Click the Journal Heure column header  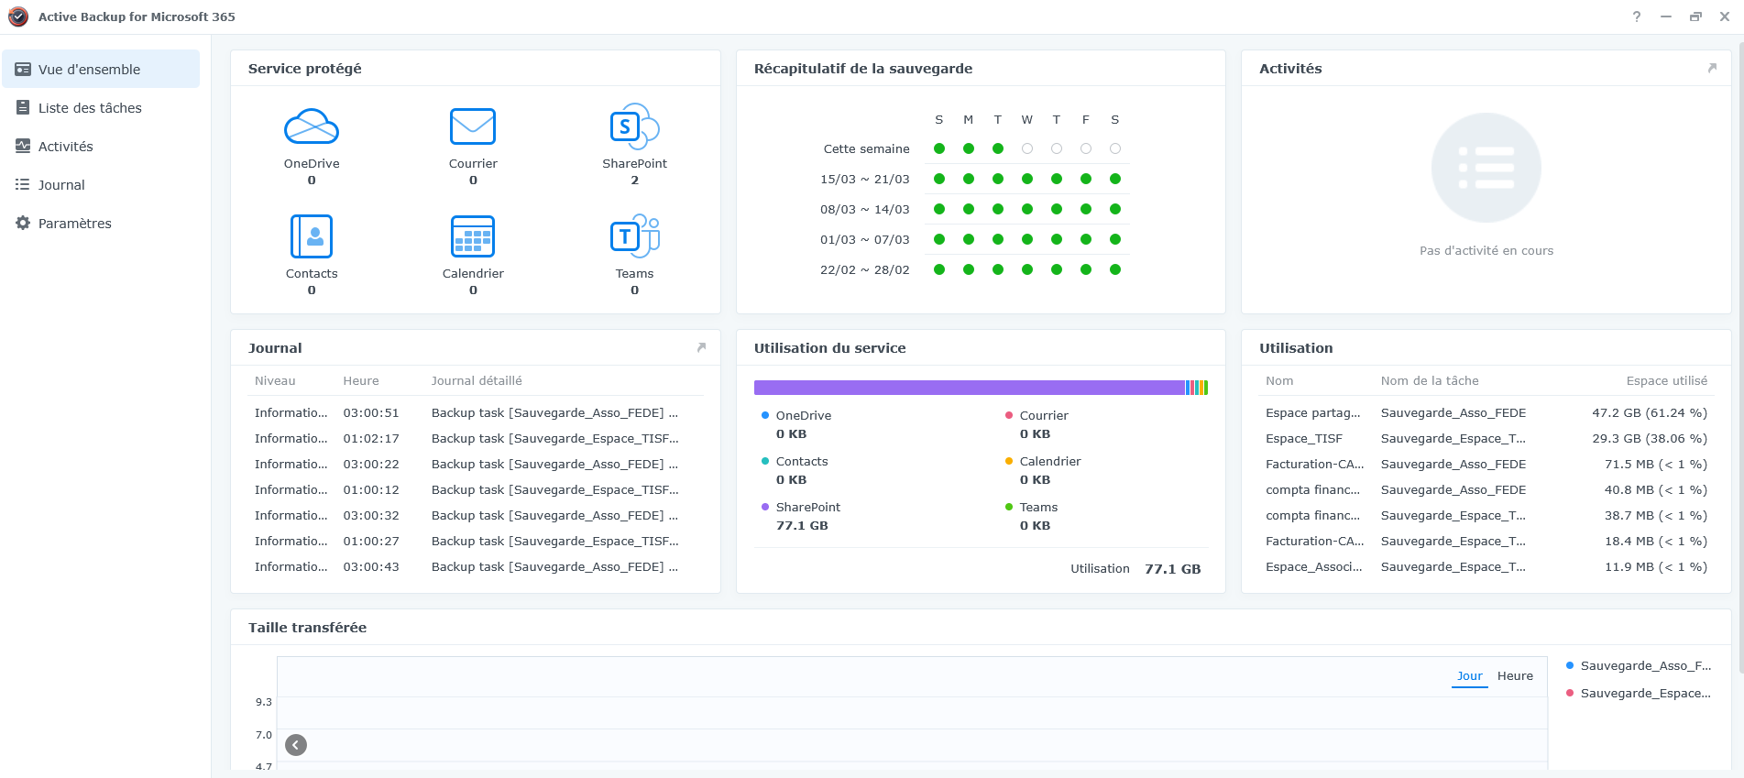[x=361, y=381]
